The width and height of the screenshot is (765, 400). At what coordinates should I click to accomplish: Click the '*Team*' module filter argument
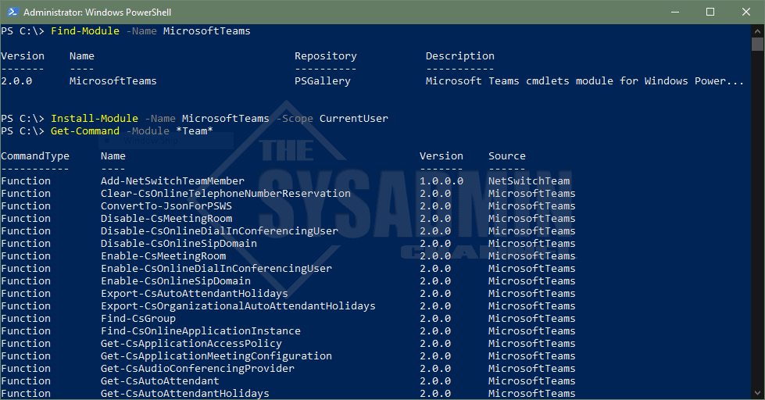pos(194,130)
